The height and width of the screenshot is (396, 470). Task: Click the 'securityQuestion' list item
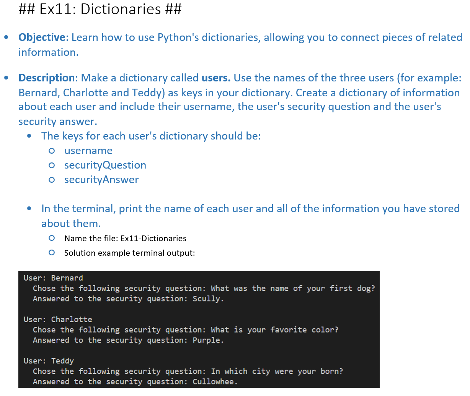pyautogui.click(x=105, y=165)
